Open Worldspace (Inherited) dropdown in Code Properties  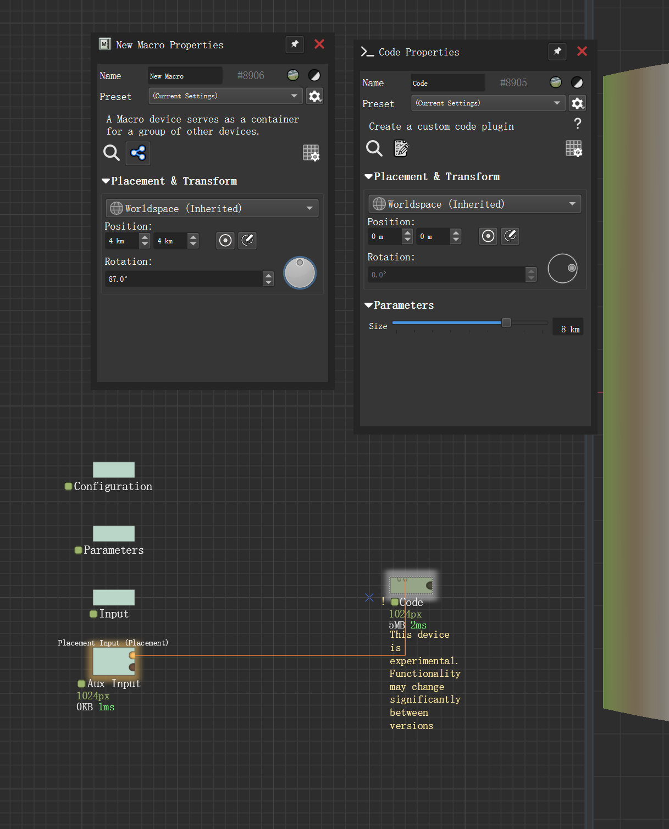pyautogui.click(x=475, y=204)
